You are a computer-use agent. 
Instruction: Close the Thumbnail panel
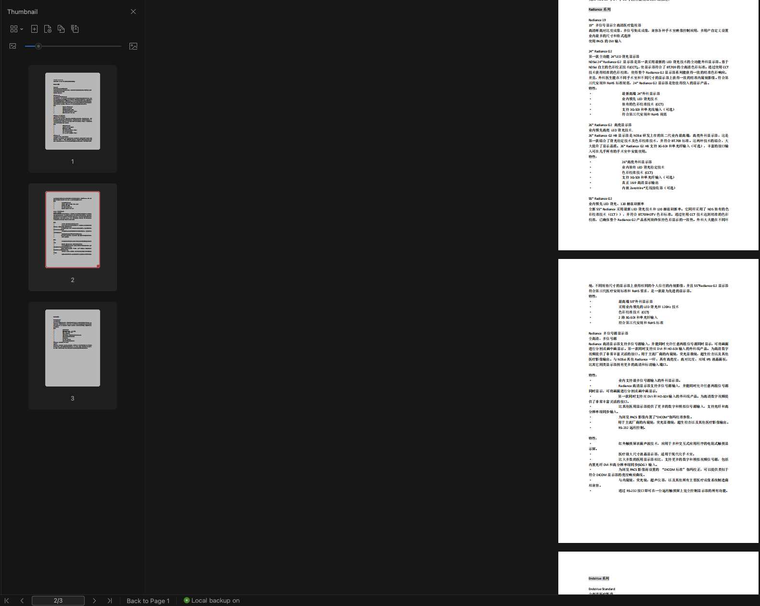133,12
